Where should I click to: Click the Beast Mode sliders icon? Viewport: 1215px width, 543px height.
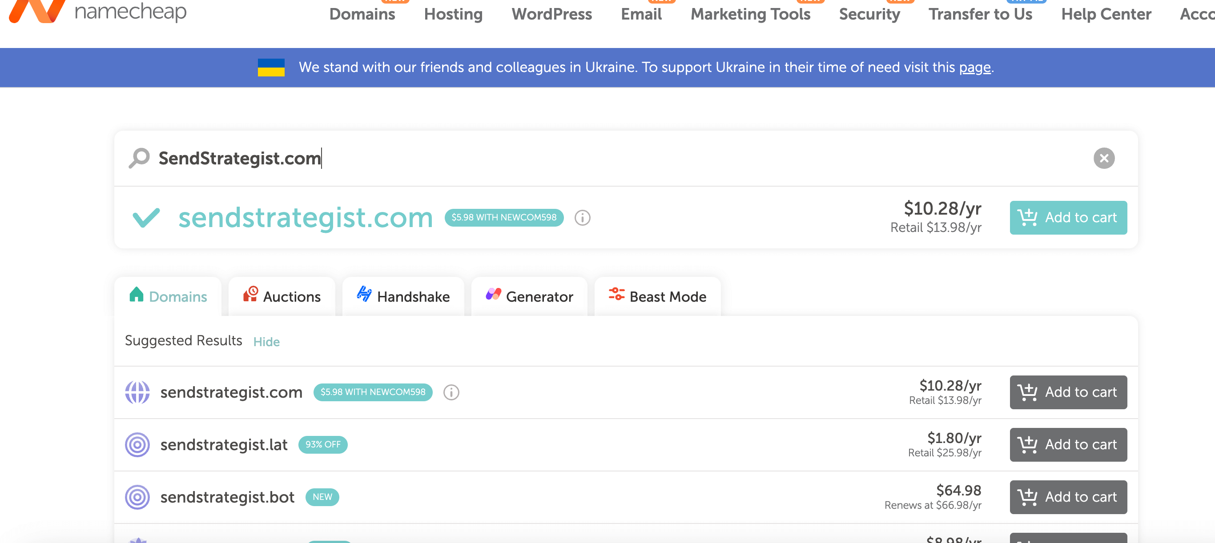coord(616,294)
